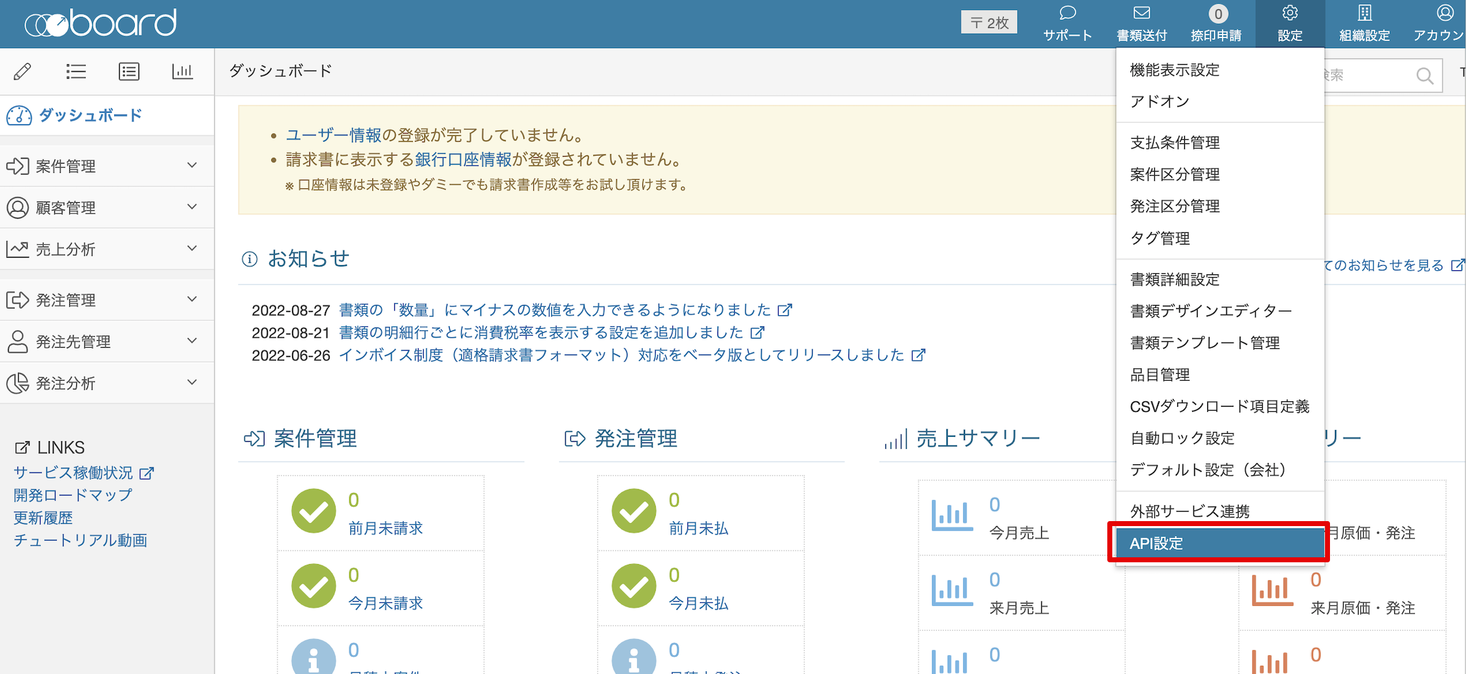Click the search magnifier icon
Screen dimensions: 1466x674
[x=1424, y=76]
